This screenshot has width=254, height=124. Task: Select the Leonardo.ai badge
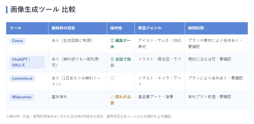[x=22, y=79]
